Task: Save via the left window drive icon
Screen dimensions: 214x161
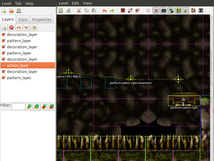Action: (18, 11)
